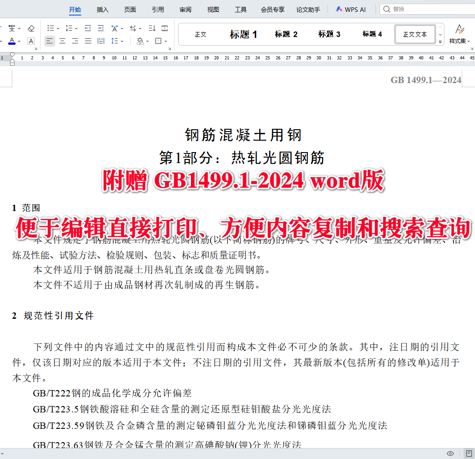Click the character border A icon
Viewport: 475px width, 459px height.
pos(31,41)
